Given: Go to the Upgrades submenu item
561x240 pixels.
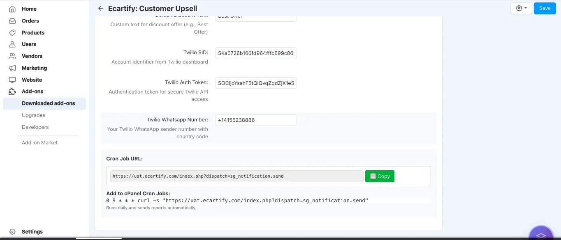Looking at the screenshot, I should point(33,115).
